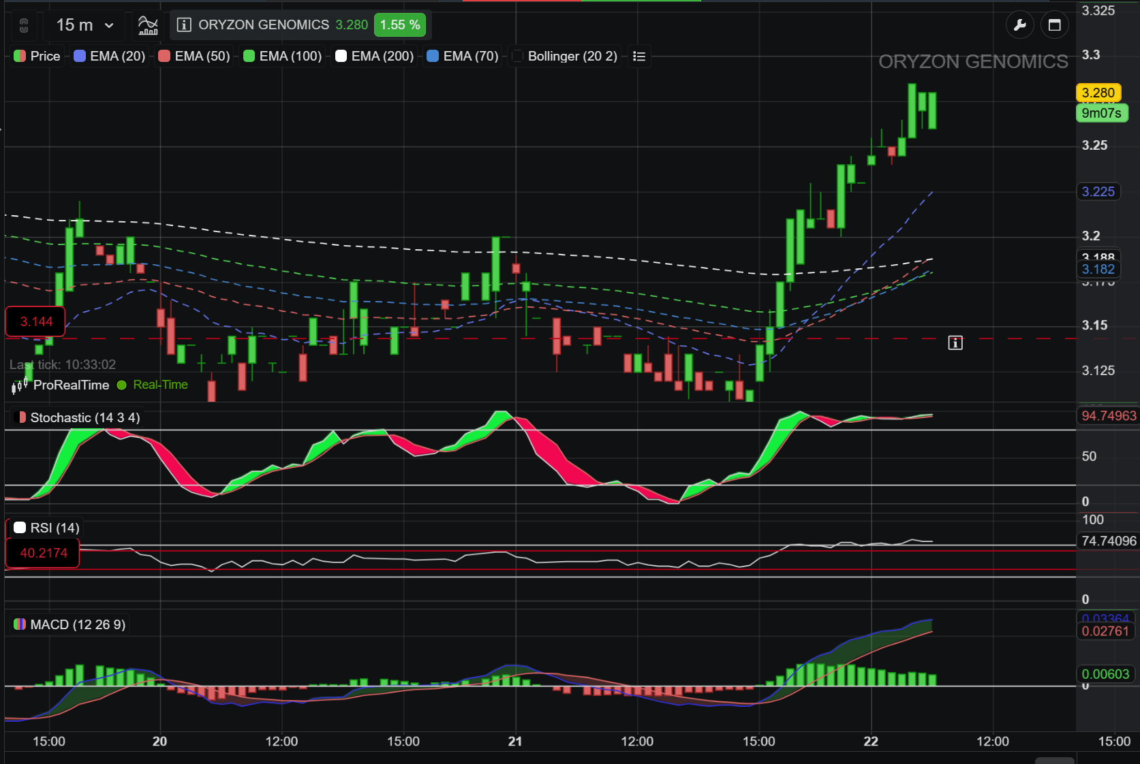Select the Price legend item
The height and width of the screenshot is (764, 1140).
pyautogui.click(x=37, y=56)
